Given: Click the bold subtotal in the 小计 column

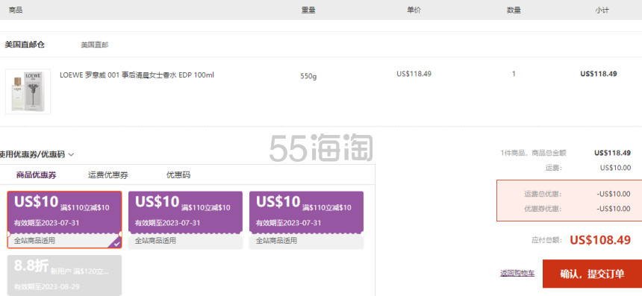Looking at the screenshot, I should 599,74.
